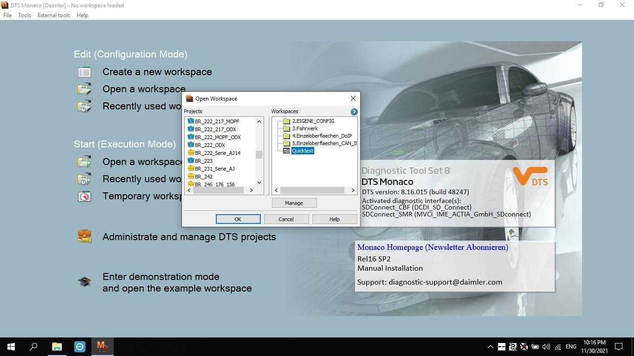This screenshot has height=356, width=634.
Task: Click Projects list scroll right arrow
Action: [x=251, y=191]
